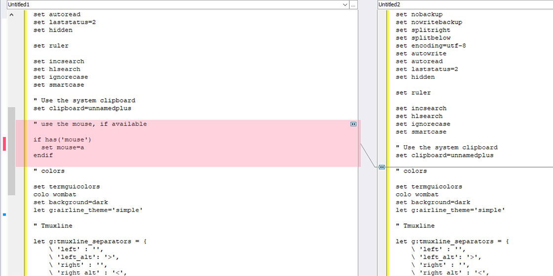
Task: Open the Untitled1 file path dropdown
Action: point(345,4)
